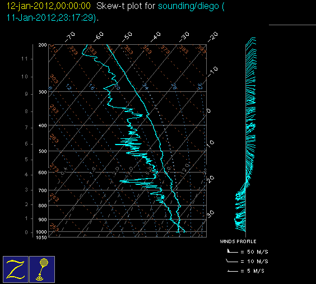Click the '= 5 M/S' legend text
Screen dimensions: 316x284
(x=253, y=271)
